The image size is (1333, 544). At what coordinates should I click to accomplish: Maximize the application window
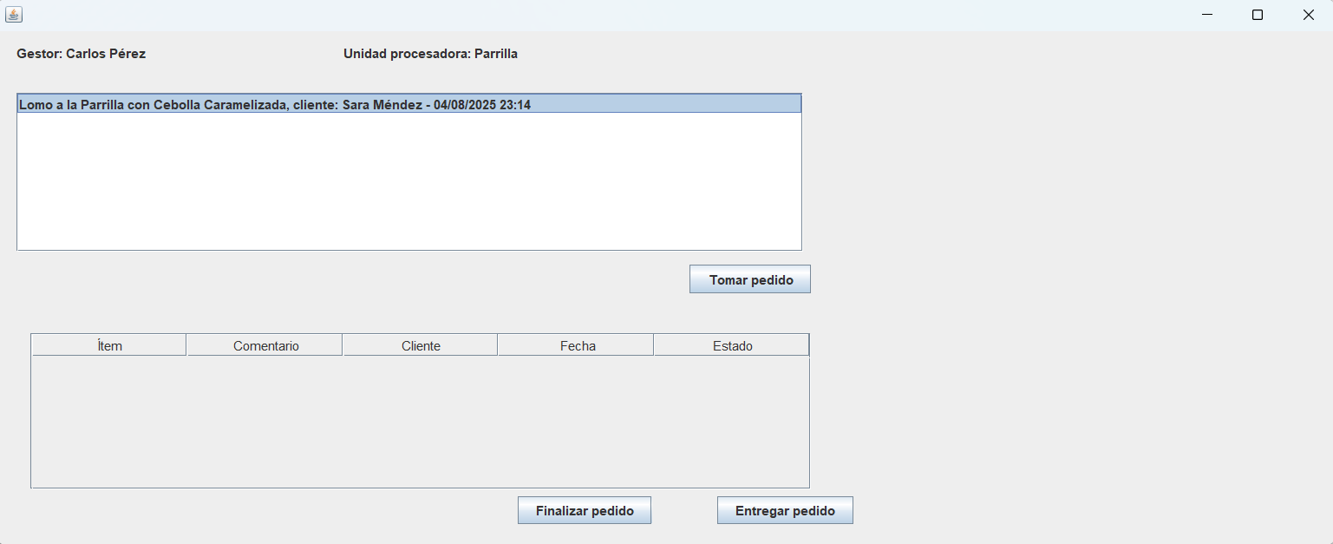[x=1258, y=15]
